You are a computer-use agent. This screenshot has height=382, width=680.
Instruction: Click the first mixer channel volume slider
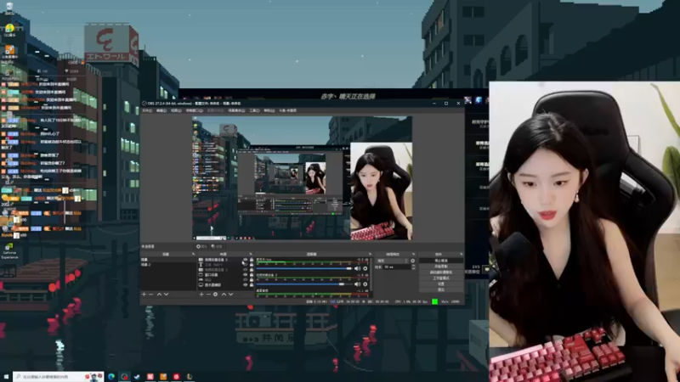click(x=304, y=268)
